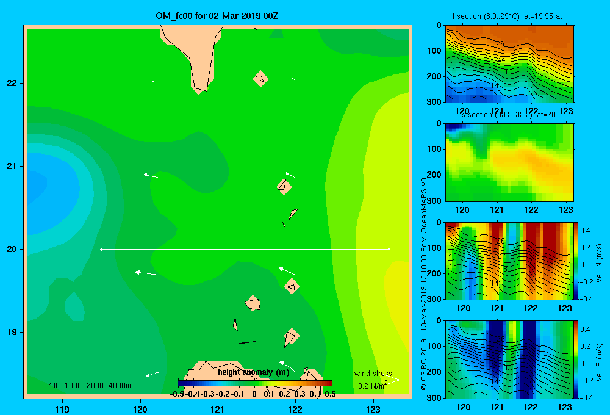Click the title OM_fc00 for 02-Mar-2019 00Z
Viewport: 610px width, 415px height.
217,16
